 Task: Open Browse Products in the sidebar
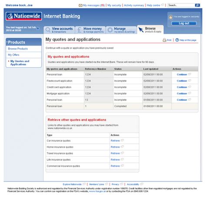pyautogui.click(x=18, y=49)
